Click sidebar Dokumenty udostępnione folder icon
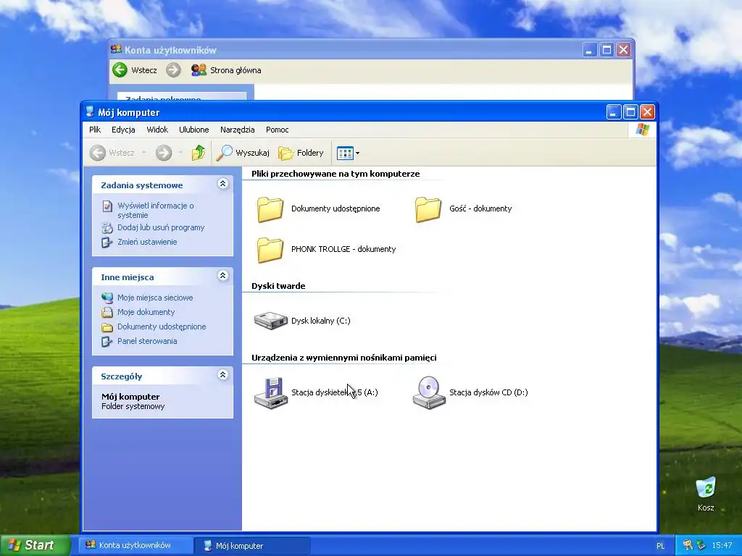The height and width of the screenshot is (556, 742). point(107,327)
